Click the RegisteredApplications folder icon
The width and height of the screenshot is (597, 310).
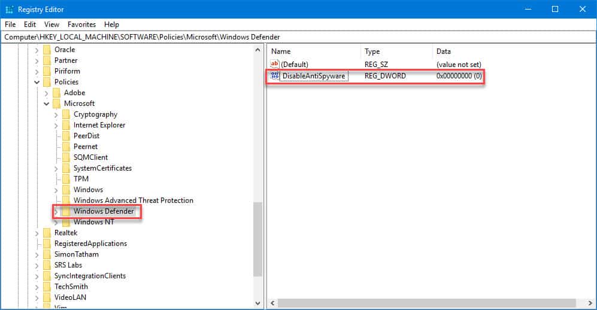click(47, 244)
